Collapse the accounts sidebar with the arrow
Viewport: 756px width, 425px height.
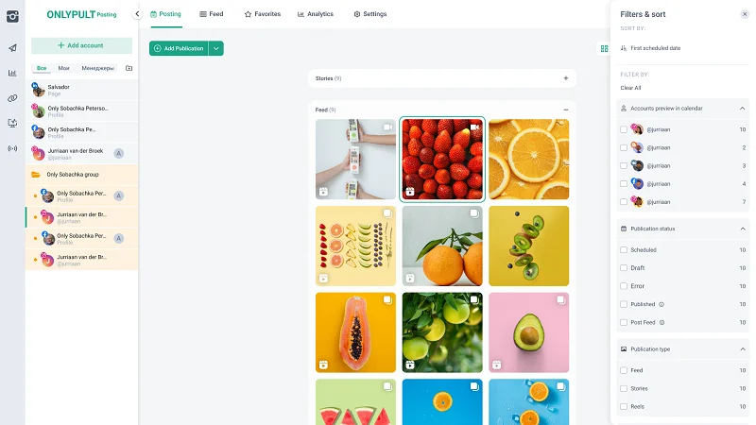137,14
